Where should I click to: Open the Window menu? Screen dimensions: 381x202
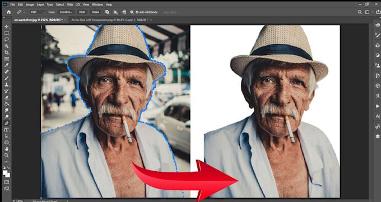click(97, 4)
